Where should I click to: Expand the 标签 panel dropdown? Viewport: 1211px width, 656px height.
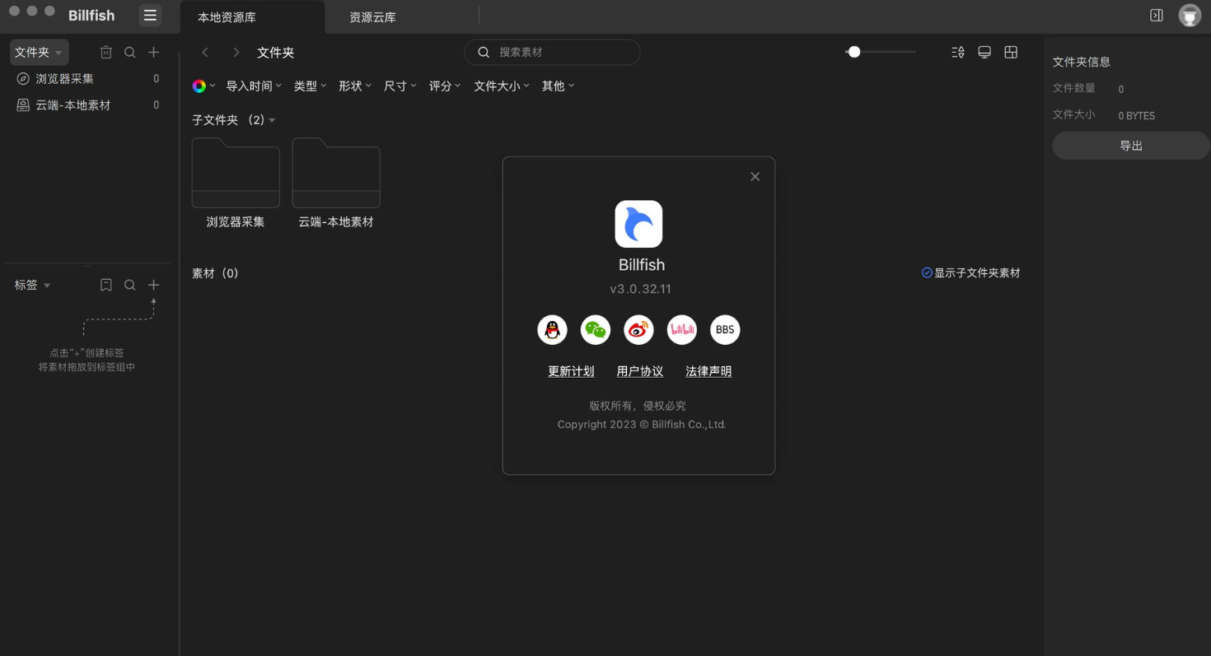tap(33, 285)
